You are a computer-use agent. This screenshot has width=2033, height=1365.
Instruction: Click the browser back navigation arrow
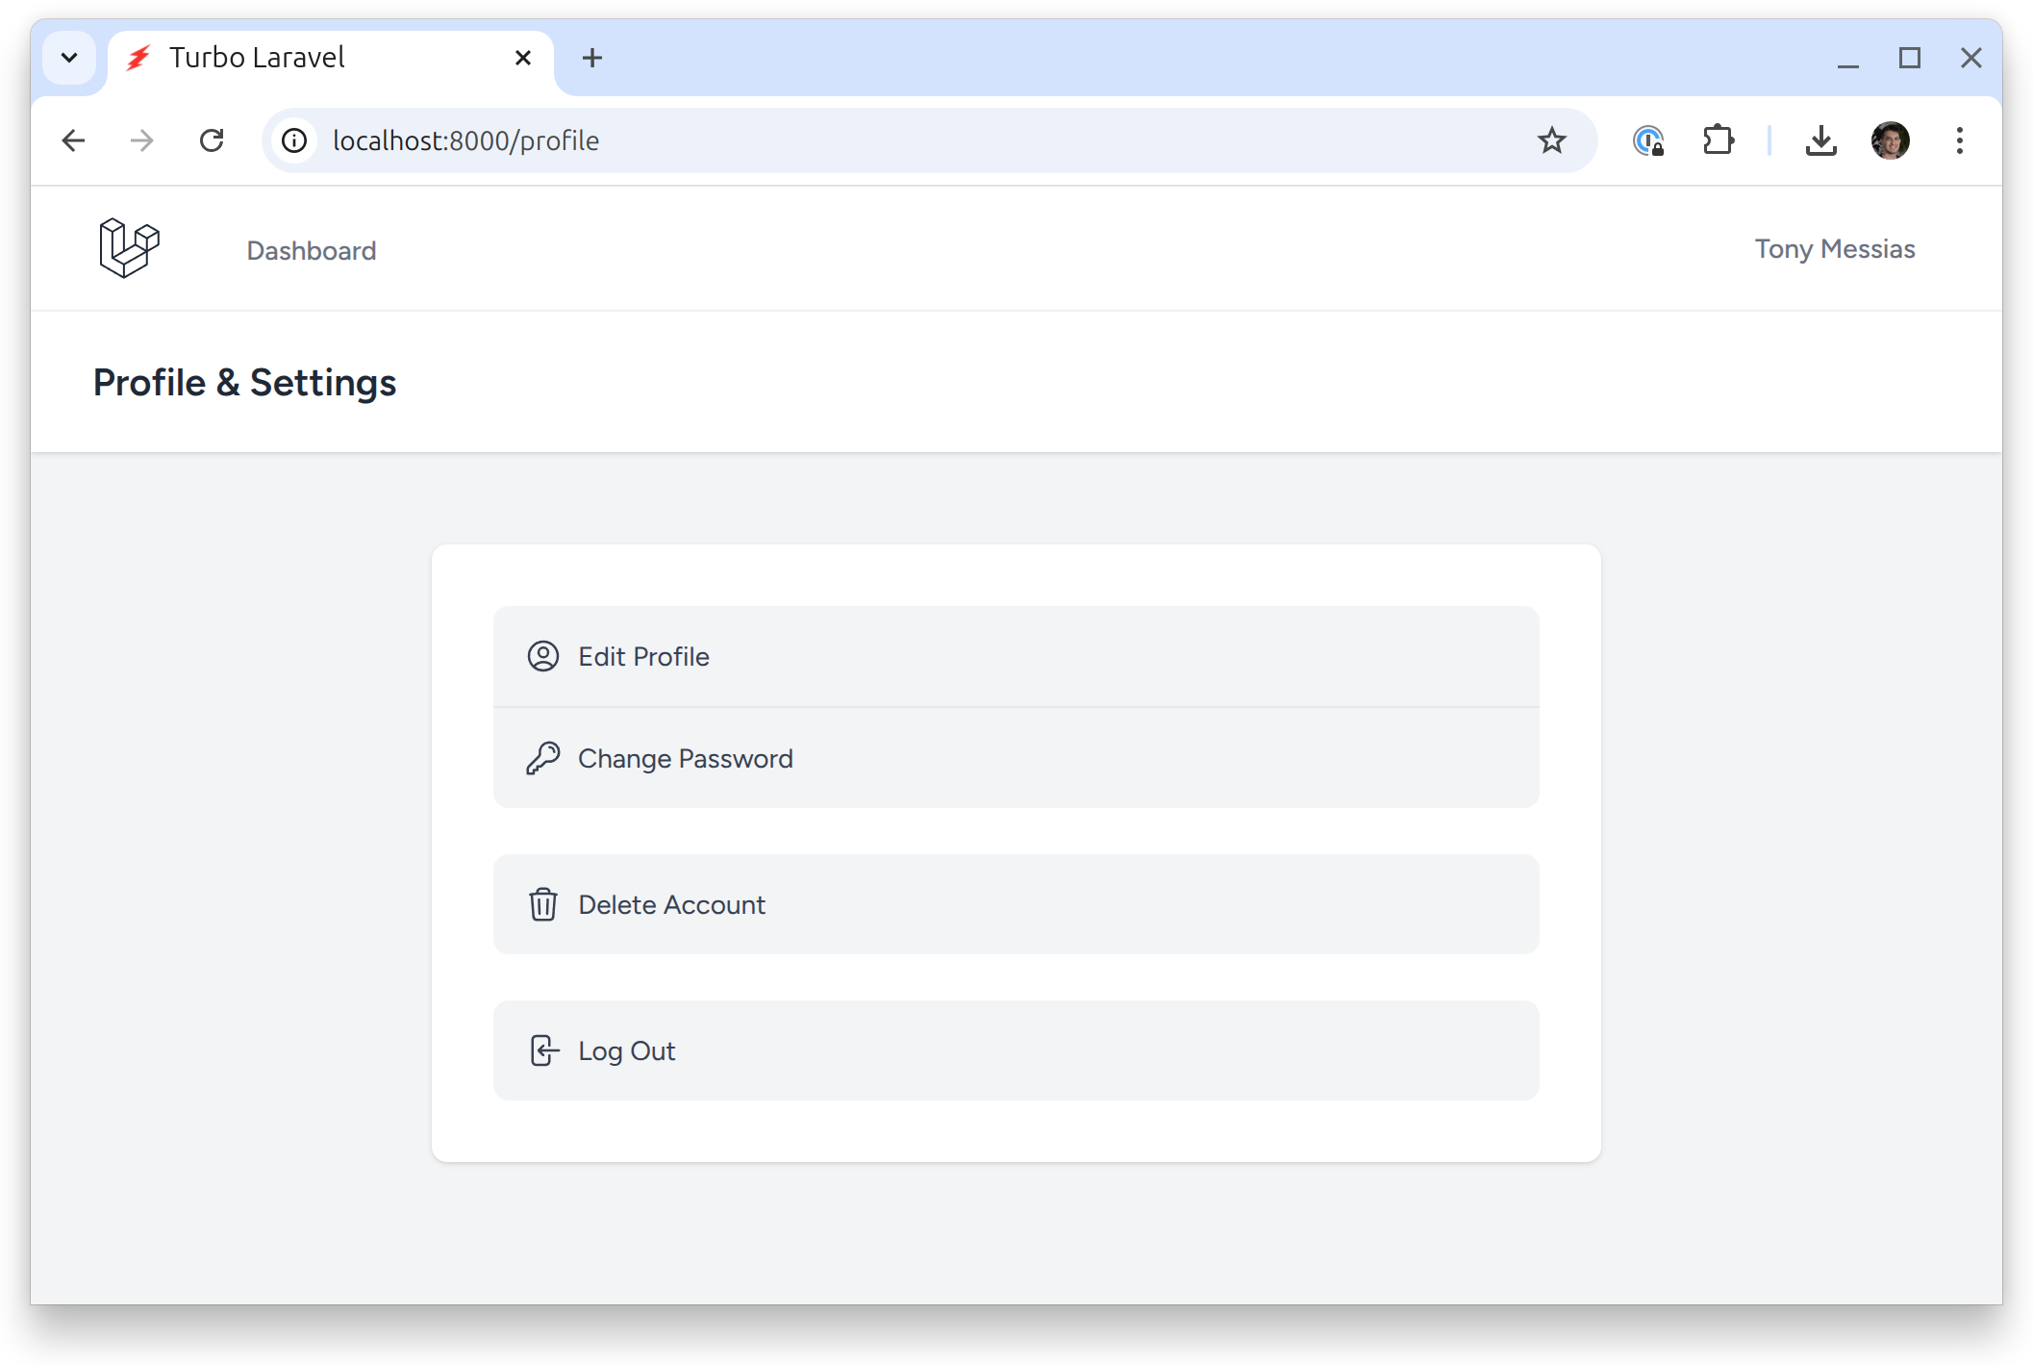coord(71,140)
